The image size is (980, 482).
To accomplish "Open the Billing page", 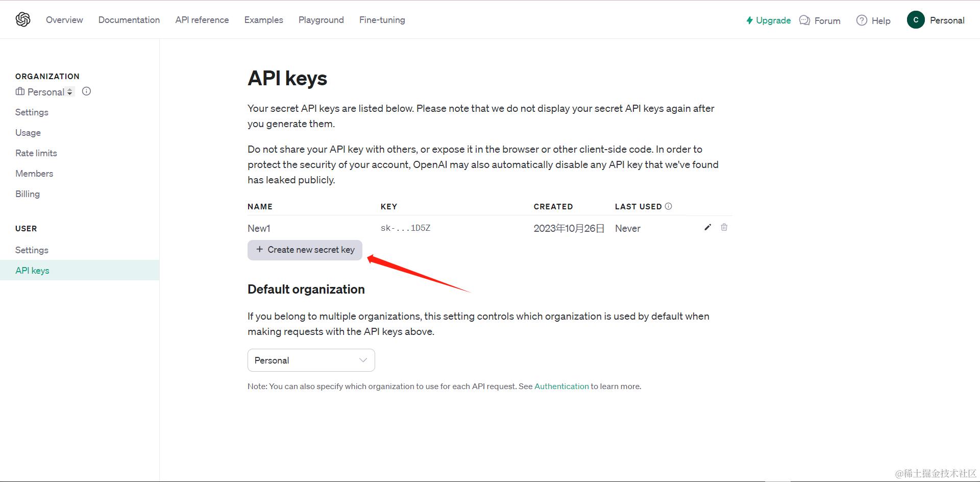I will point(28,194).
